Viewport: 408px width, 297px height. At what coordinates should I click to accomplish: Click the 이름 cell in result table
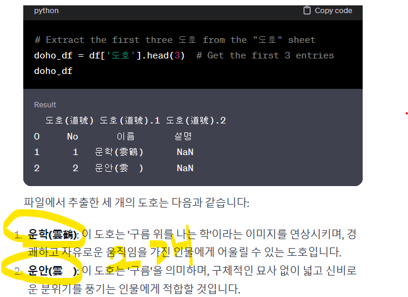pyautogui.click(x=126, y=137)
